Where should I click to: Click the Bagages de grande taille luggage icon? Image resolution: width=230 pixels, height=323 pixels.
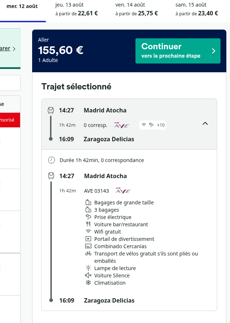[x=88, y=202]
